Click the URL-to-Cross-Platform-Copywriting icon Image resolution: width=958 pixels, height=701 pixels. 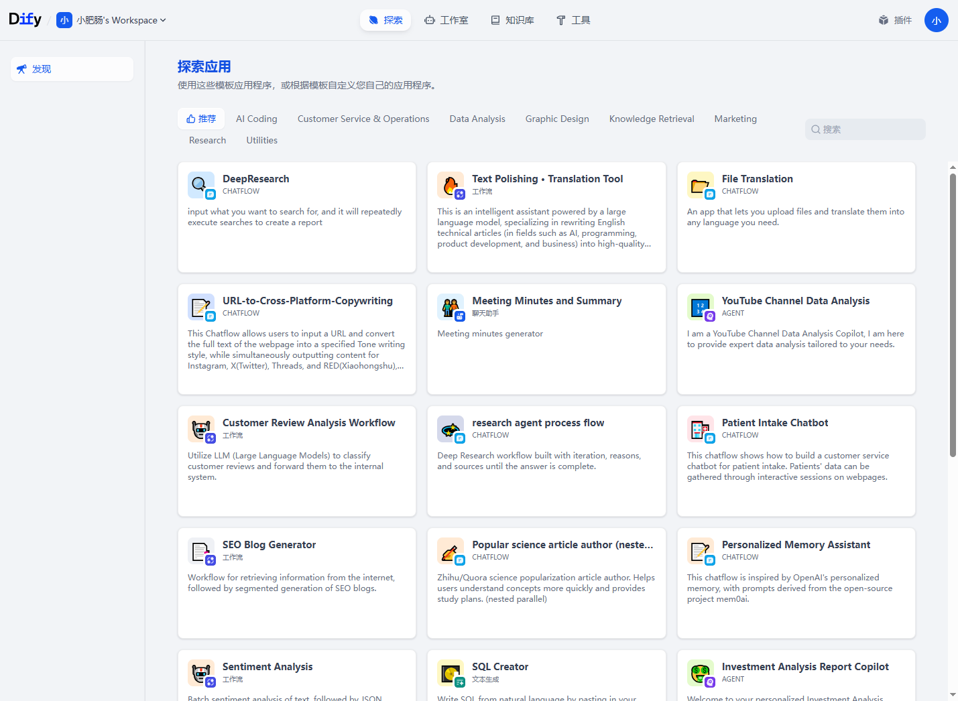click(201, 307)
